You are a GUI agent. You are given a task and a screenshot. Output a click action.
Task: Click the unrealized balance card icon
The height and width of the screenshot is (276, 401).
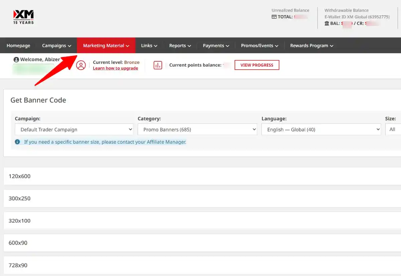tap(274, 17)
